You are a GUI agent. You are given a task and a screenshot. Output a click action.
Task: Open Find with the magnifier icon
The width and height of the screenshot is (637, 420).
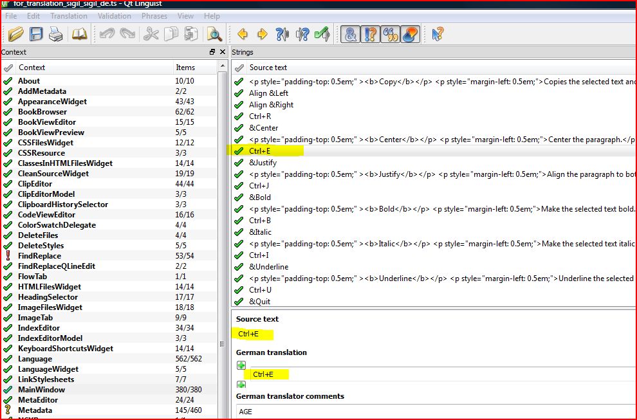214,34
